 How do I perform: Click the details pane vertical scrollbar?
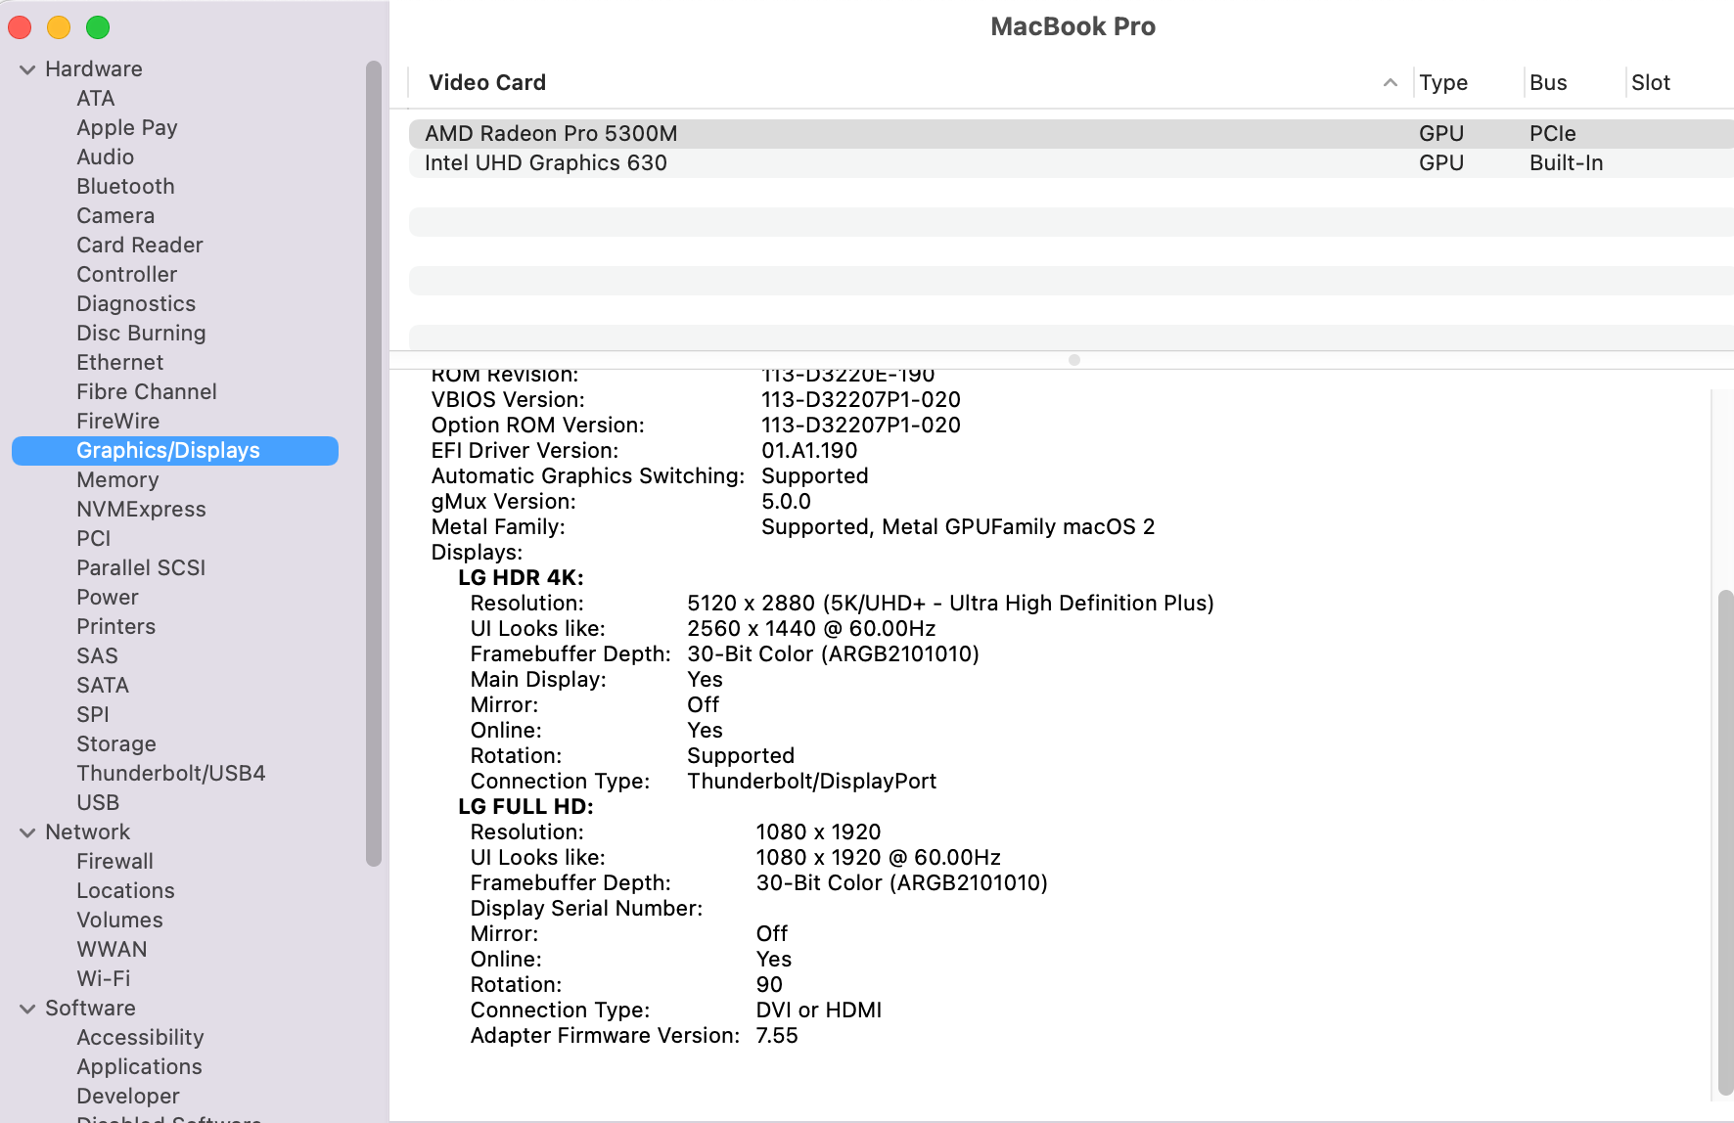1726,841
